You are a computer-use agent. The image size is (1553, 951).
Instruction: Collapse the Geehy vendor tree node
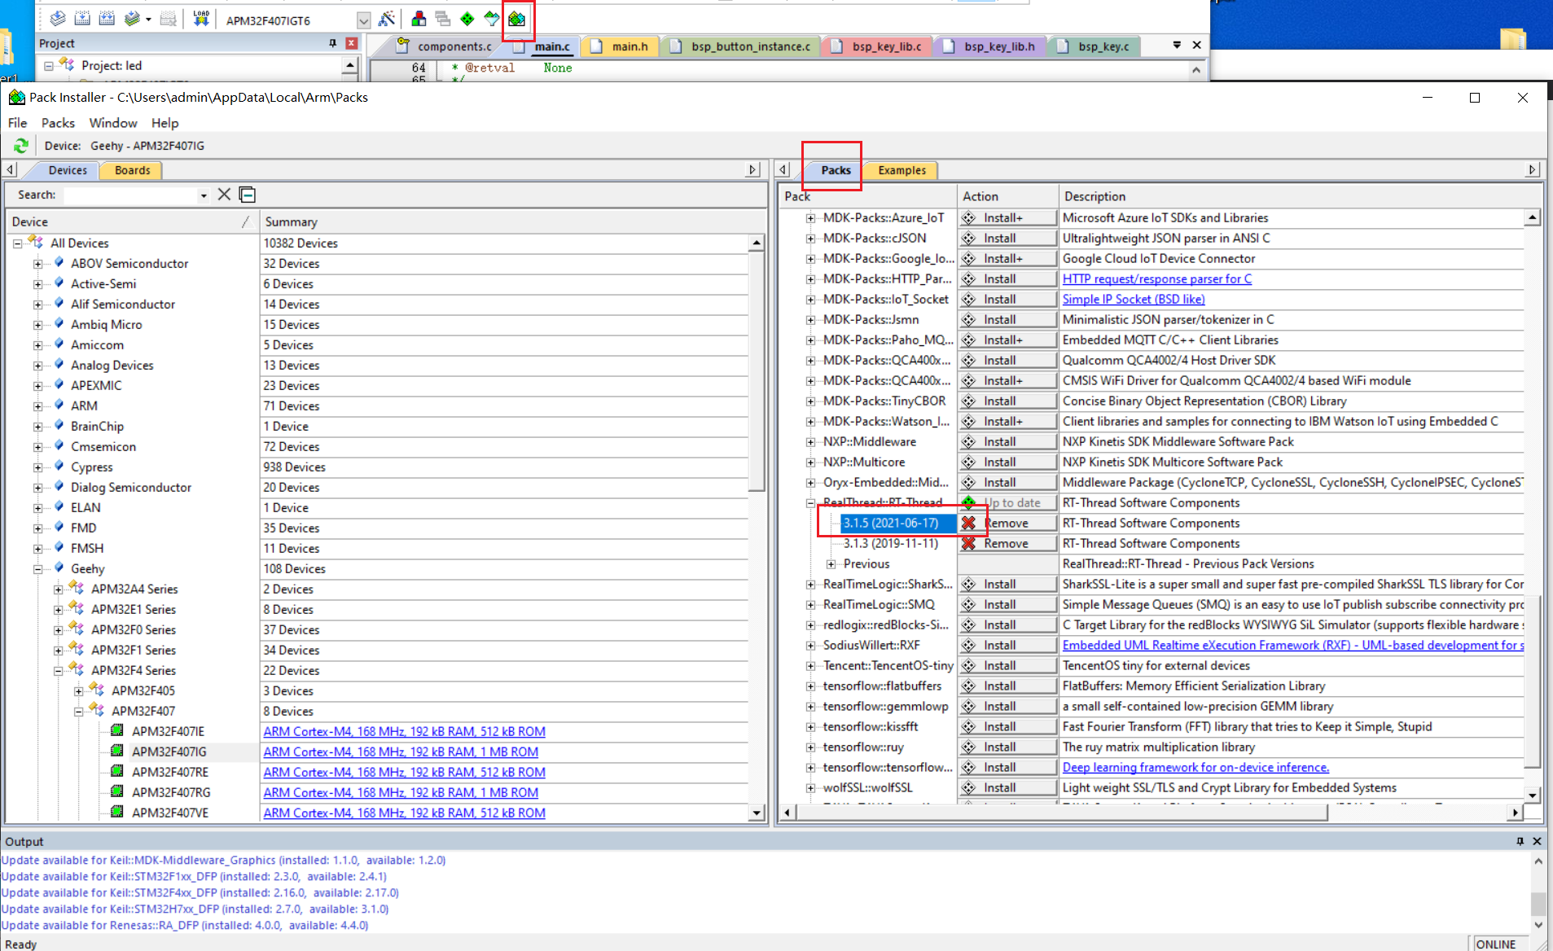[37, 569]
